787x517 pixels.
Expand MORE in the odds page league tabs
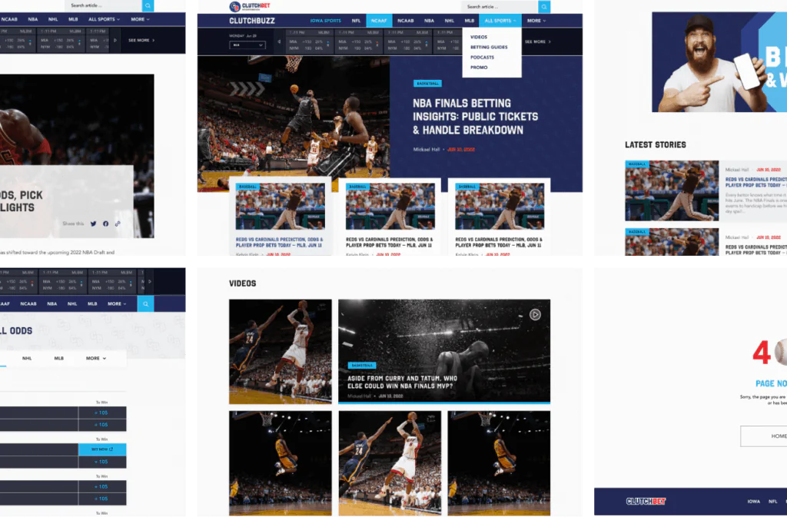tap(96, 358)
